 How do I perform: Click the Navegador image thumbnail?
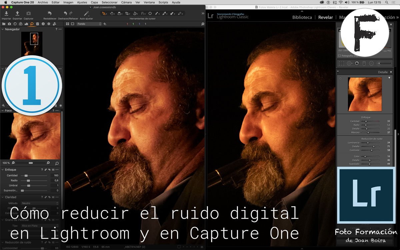pos(32,44)
